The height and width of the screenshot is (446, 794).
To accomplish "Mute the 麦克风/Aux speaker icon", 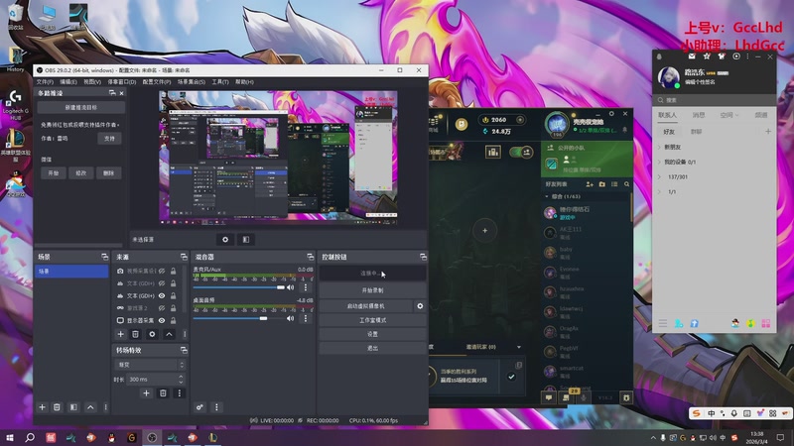I will coord(290,287).
